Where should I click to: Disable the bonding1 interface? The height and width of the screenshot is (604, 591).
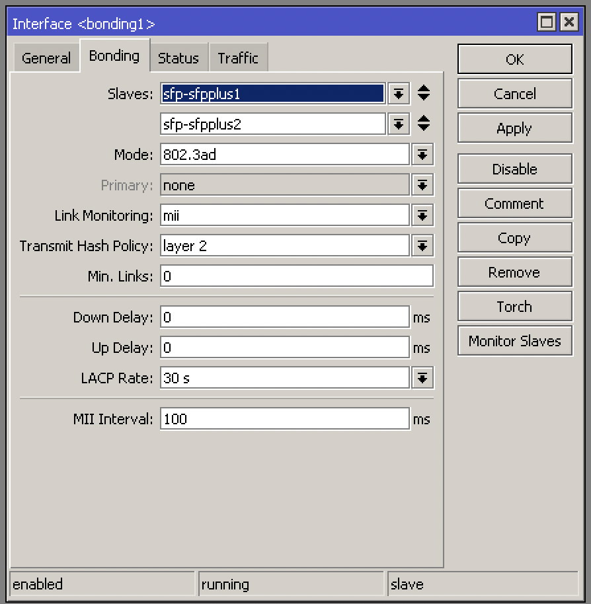click(x=515, y=169)
